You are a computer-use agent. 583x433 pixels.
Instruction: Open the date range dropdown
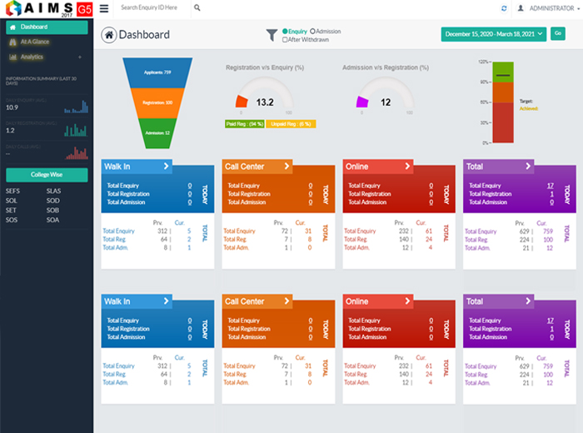click(x=493, y=34)
